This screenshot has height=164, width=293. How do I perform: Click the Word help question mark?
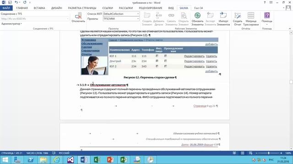point(265,2)
